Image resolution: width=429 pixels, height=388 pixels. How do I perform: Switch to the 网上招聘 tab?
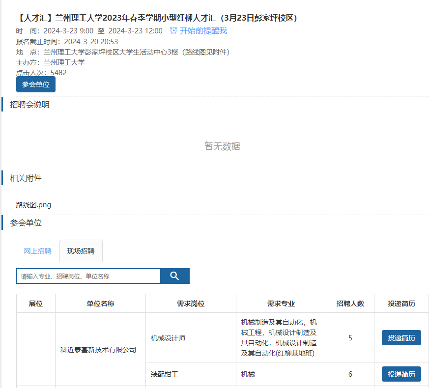[37, 251]
